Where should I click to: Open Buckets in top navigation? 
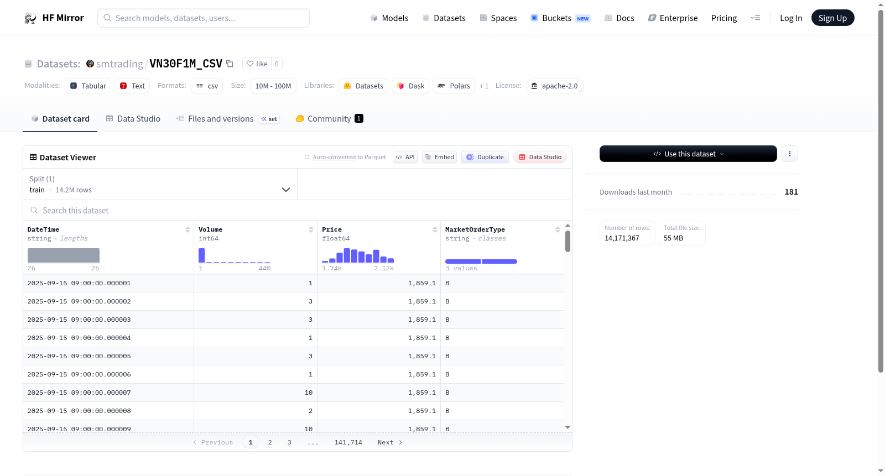[560, 18]
